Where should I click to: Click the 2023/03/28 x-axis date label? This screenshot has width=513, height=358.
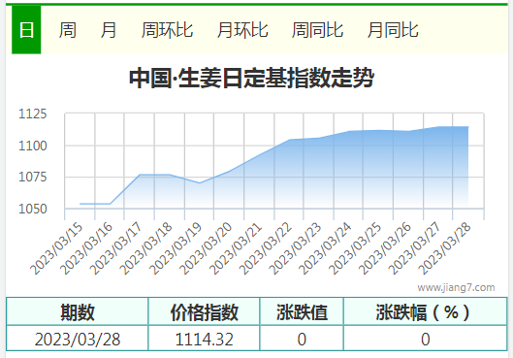coord(445,248)
